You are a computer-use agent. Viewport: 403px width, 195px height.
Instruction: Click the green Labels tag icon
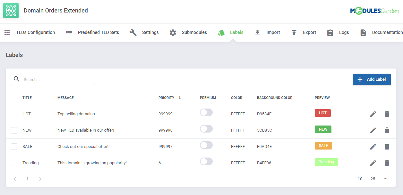coord(221,32)
